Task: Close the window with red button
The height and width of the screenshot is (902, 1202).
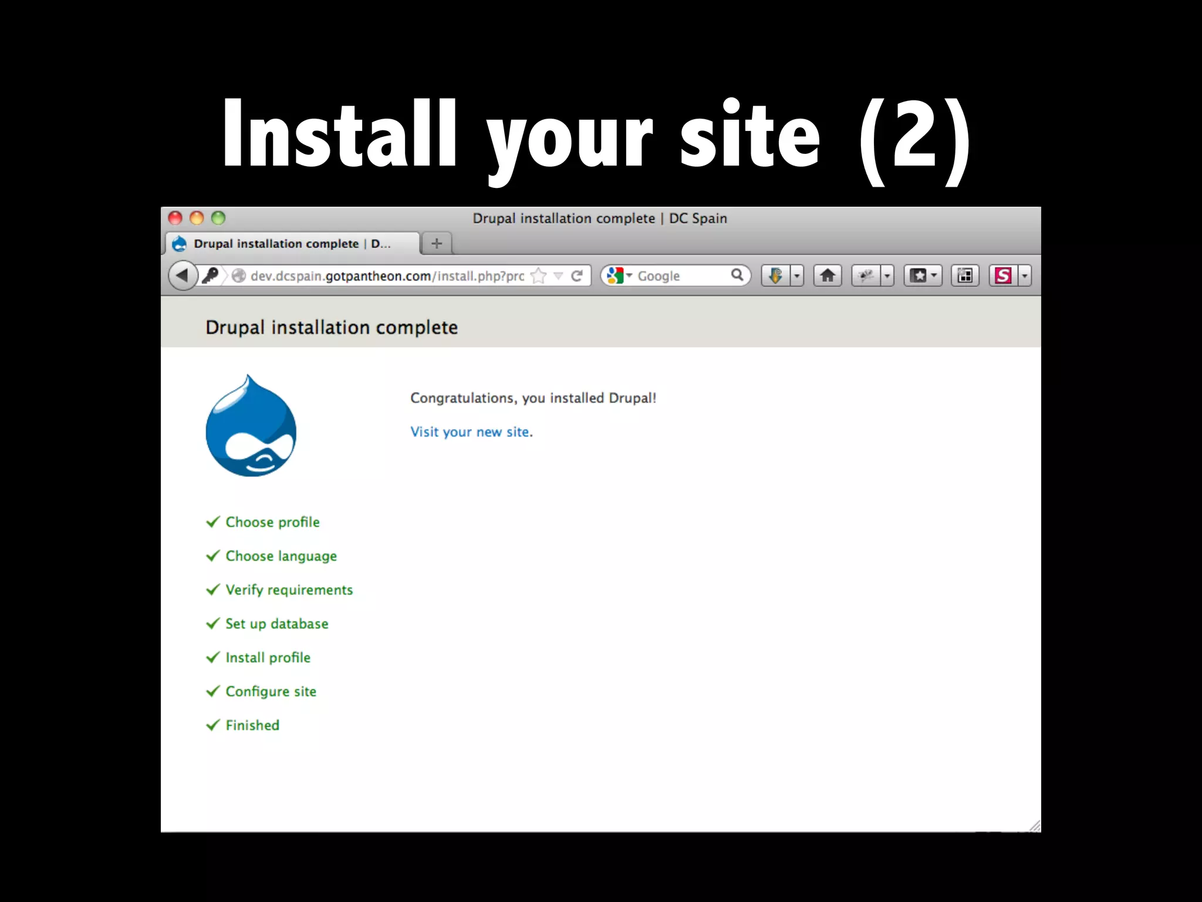Action: pos(175,218)
